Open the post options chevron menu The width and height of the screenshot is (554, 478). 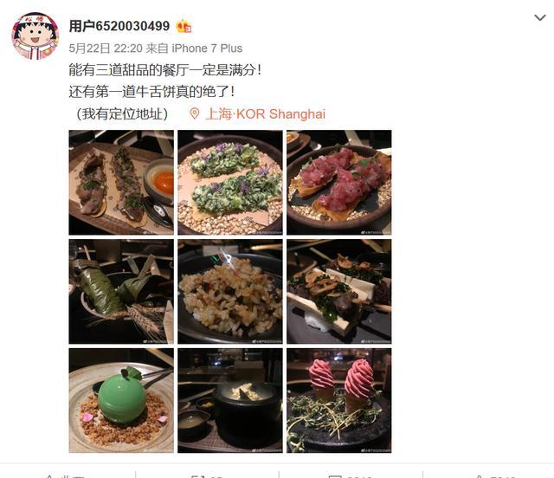click(539, 17)
